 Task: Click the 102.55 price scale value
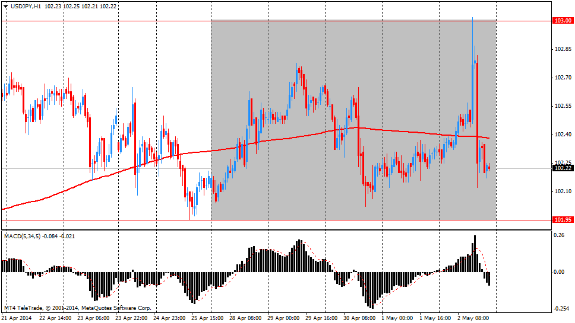[562, 106]
